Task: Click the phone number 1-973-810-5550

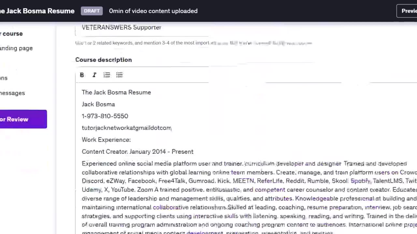Action: 105,116
